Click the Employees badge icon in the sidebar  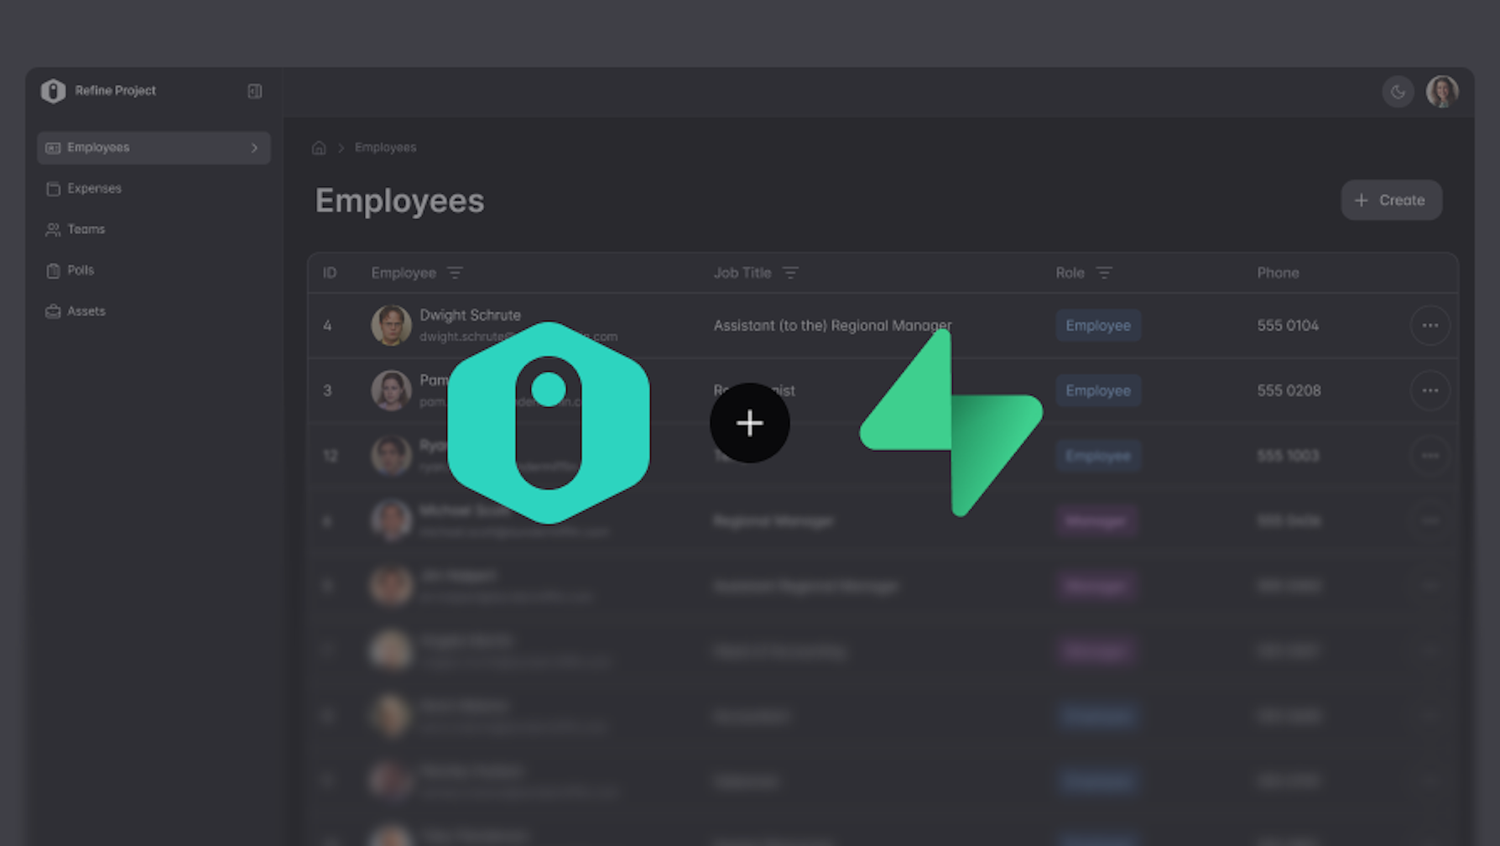(53, 147)
